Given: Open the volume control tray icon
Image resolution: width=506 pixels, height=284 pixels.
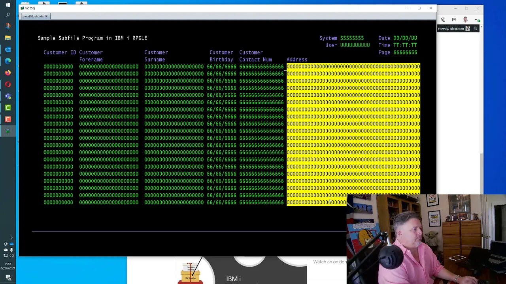Looking at the screenshot, I should point(11,256).
